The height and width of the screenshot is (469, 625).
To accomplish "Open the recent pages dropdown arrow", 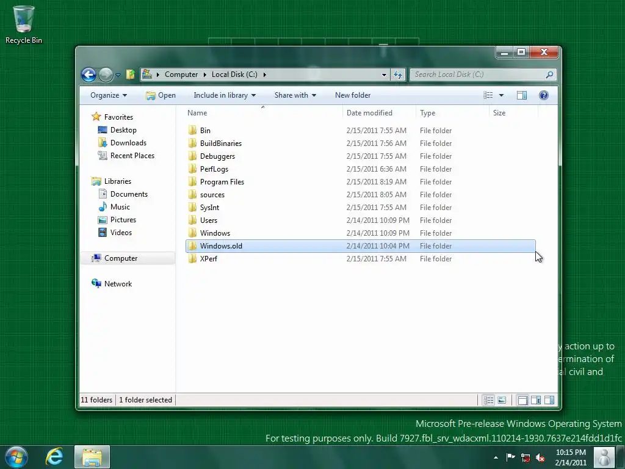I will tap(118, 75).
